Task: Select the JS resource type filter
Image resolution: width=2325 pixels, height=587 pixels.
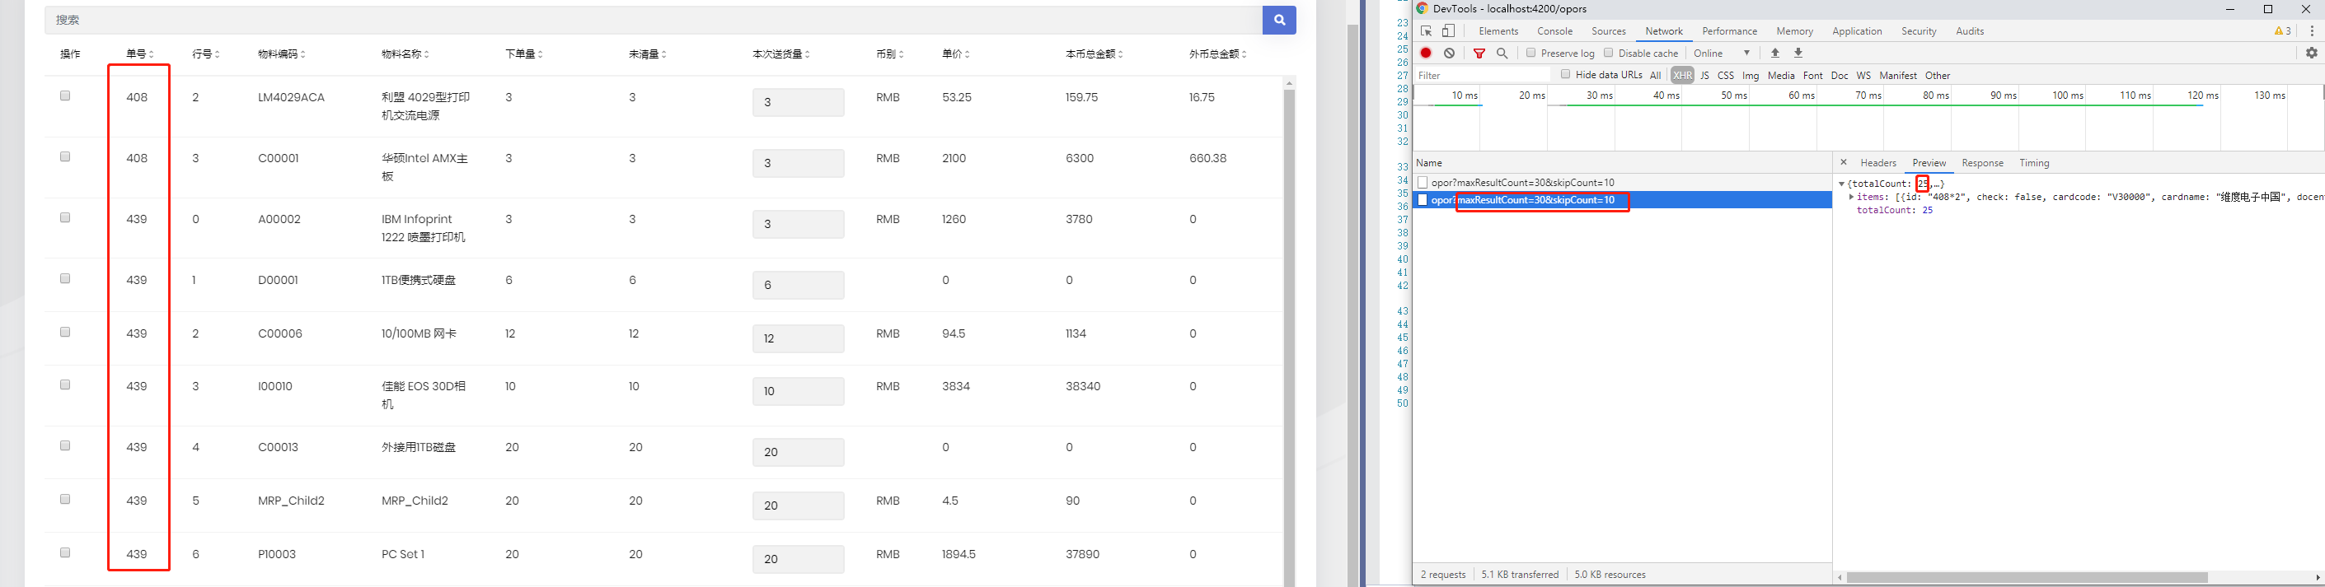Action: [x=1704, y=76]
